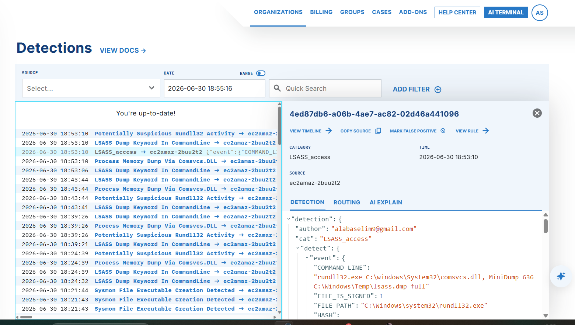The width and height of the screenshot is (575, 325).
Task: Click the Copy Source clipboard icon
Action: [x=378, y=131]
